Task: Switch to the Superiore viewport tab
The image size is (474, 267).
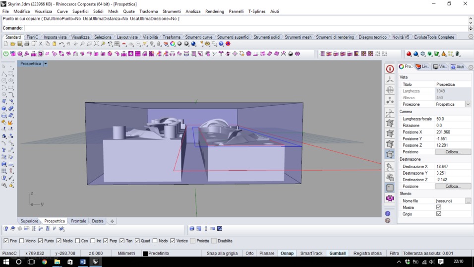Action: [x=29, y=221]
